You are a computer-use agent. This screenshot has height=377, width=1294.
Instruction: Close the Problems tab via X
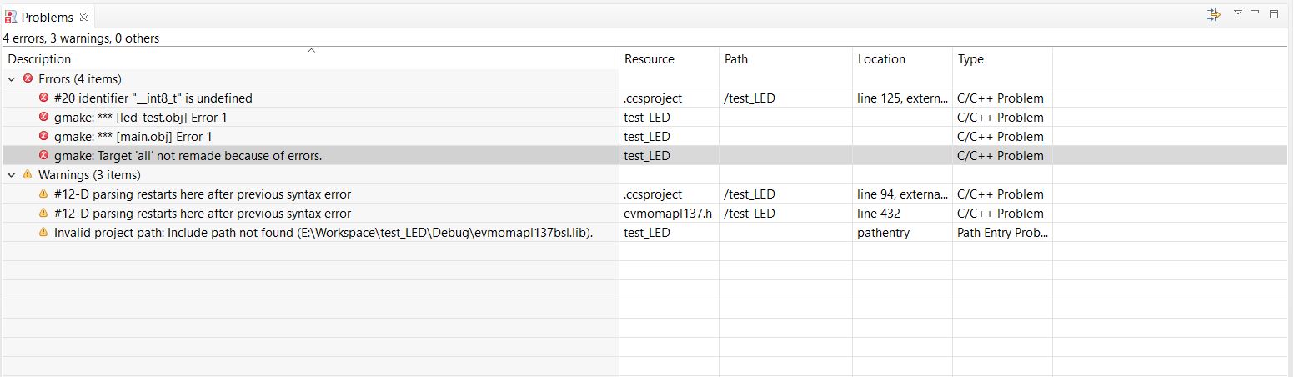coord(84,17)
